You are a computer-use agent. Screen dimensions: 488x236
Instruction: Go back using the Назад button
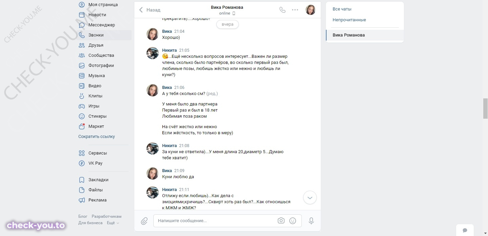coord(150,10)
